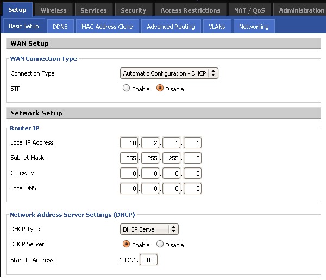Screen dimensions: 326x280
Task: Open Advanced Routing sub-tab
Action: (171, 27)
